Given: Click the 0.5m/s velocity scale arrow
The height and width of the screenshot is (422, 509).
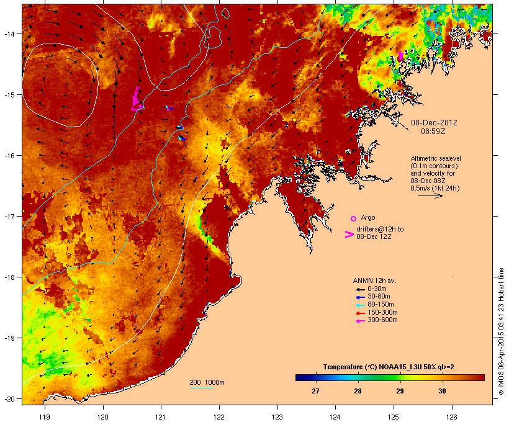Looking at the screenshot, I should [430, 195].
